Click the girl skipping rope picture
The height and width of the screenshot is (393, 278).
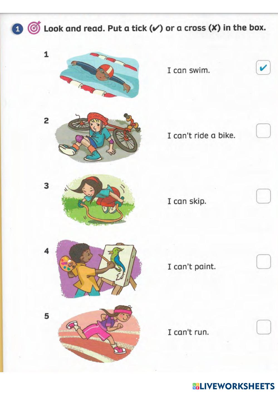tap(98, 200)
